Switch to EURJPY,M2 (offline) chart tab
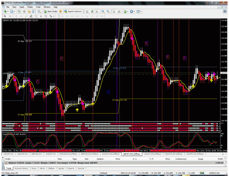Image resolution: width=229 pixels, height=176 pixels. 111,154
